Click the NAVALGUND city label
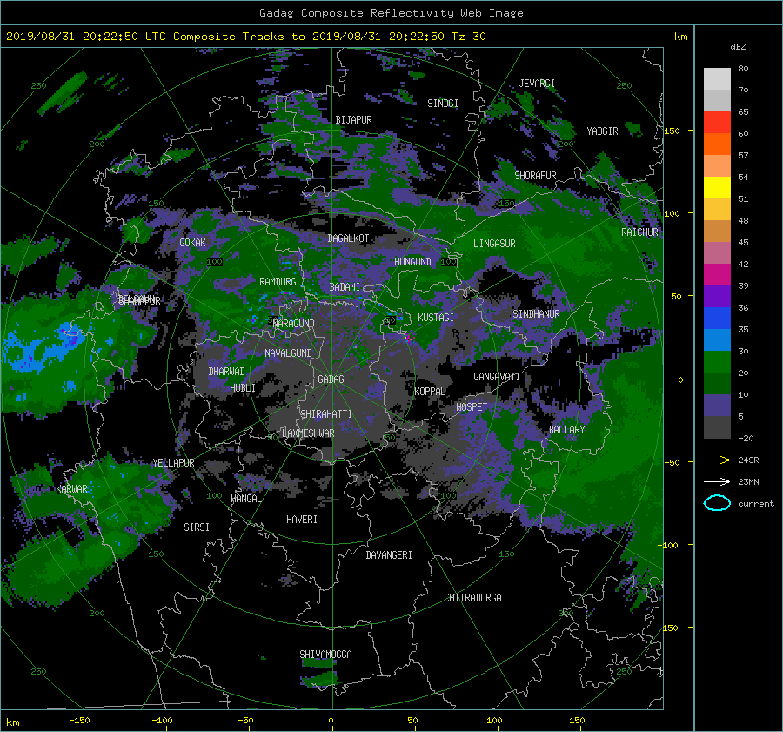Screen dimensions: 783x732 288,353
